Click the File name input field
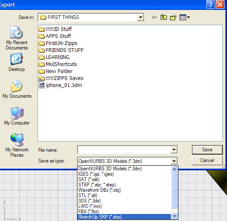 click(124, 150)
